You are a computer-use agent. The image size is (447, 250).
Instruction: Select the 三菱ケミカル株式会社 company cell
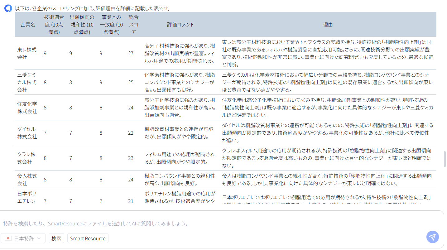click(28, 82)
